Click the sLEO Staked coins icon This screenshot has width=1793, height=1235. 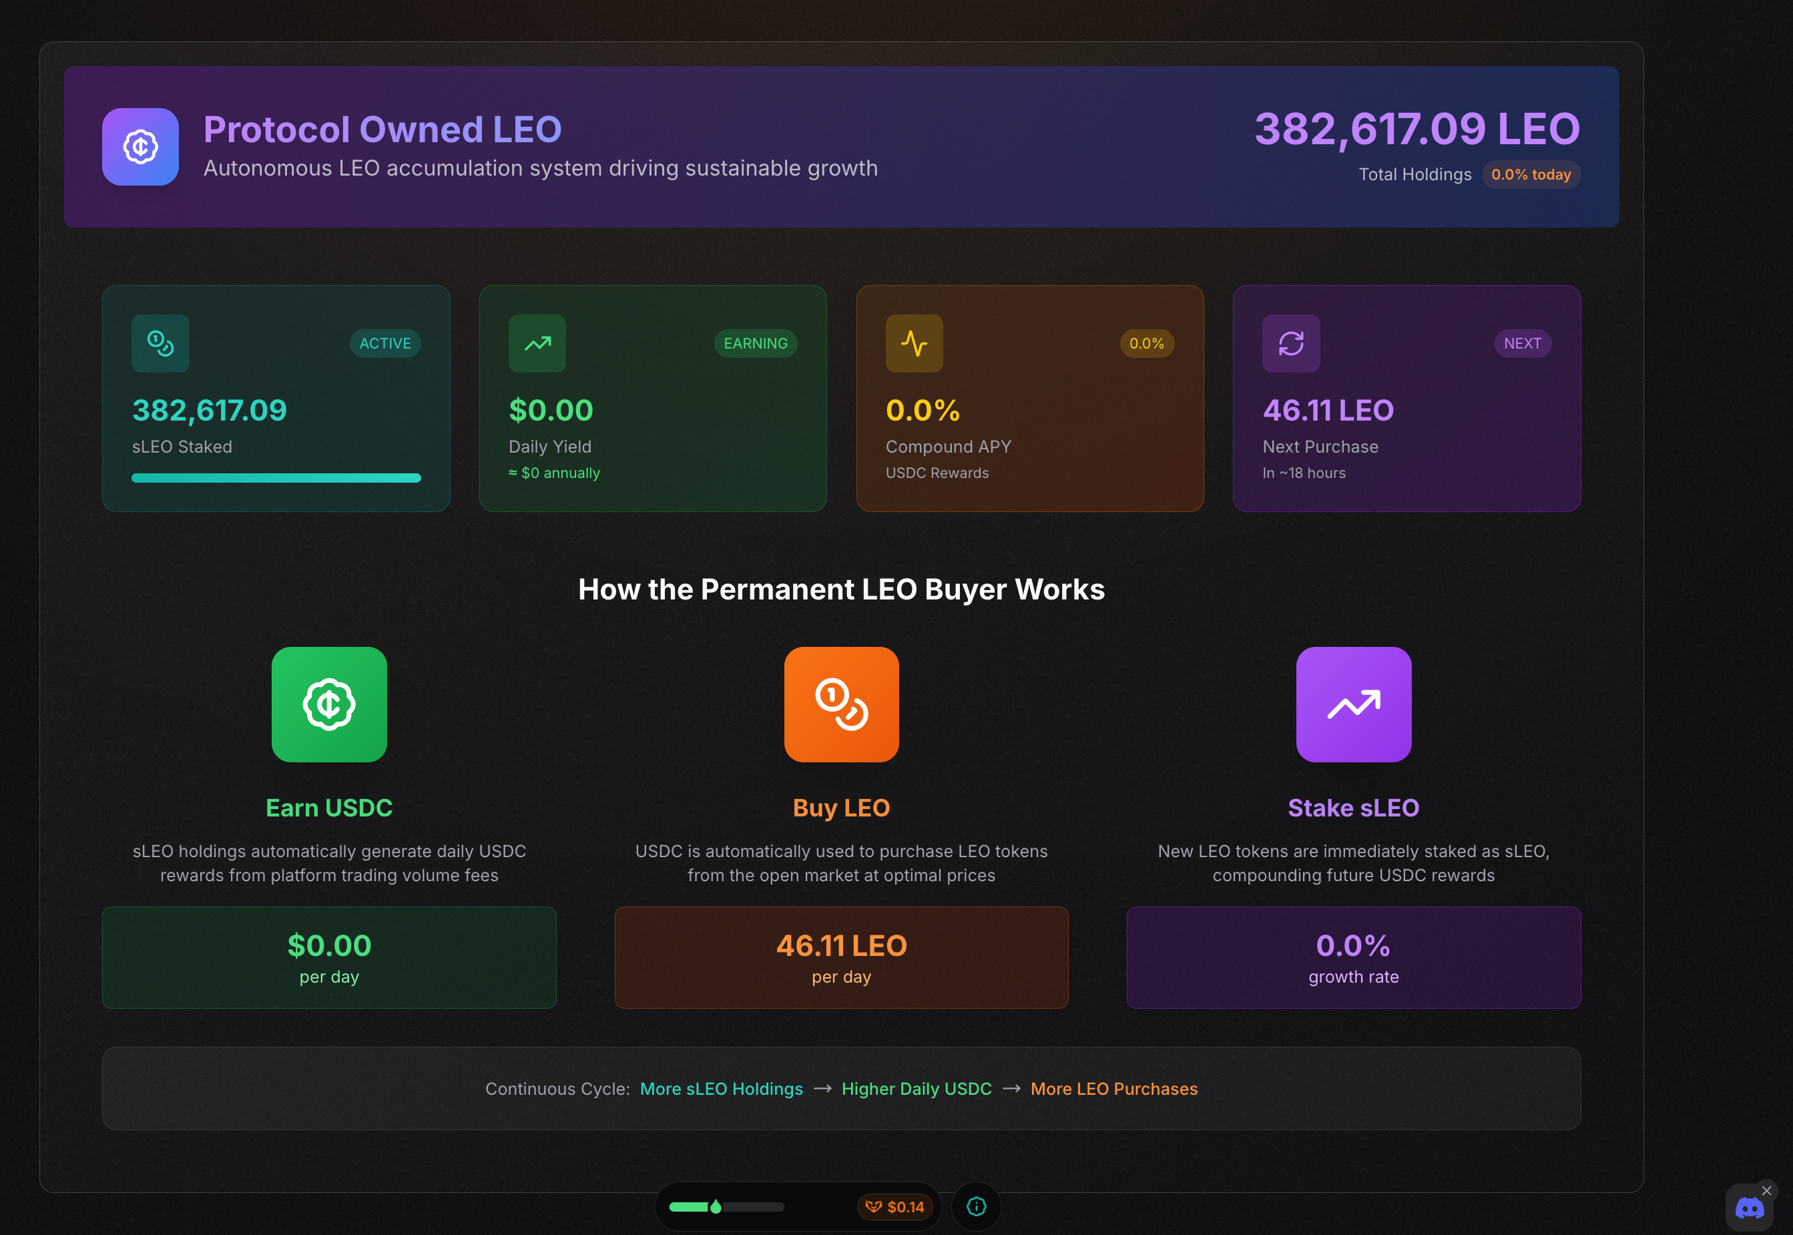pyautogui.click(x=160, y=343)
